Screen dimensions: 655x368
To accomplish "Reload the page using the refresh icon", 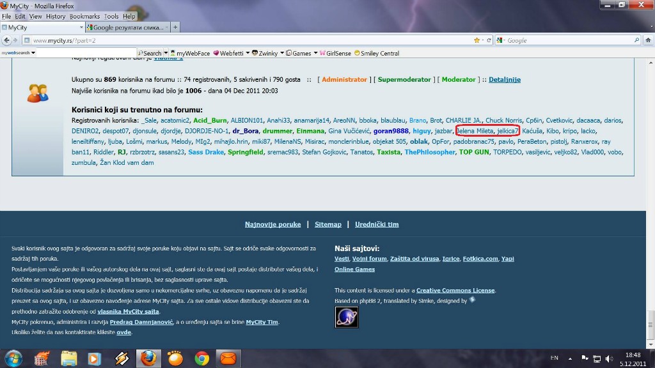I will pos(489,40).
